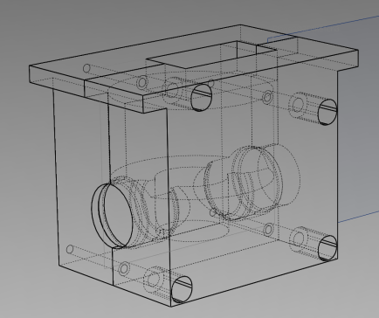Pick the slotted hole at the upper right side
Screen dimensions: 379x318
pos(327,112)
